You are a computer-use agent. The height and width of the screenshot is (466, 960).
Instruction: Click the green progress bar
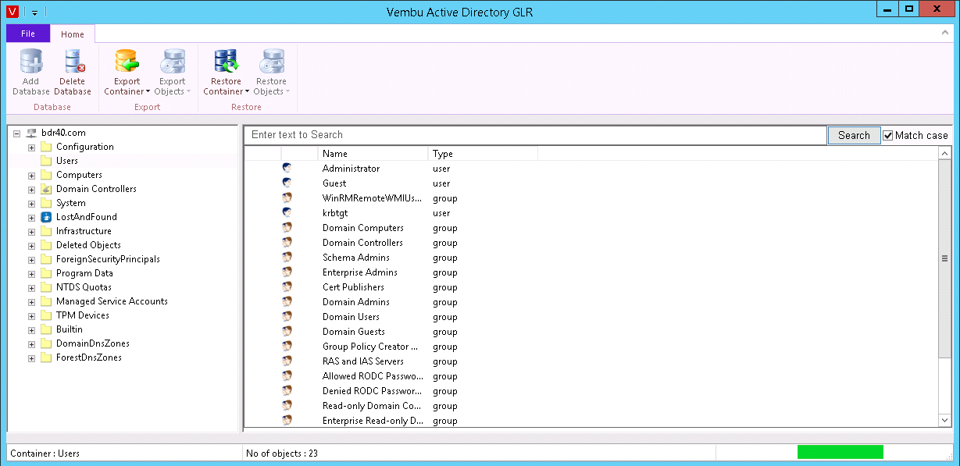pos(840,452)
